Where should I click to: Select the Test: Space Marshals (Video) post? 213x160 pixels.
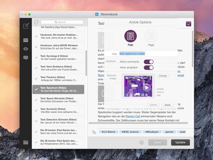[x=59, y=100]
